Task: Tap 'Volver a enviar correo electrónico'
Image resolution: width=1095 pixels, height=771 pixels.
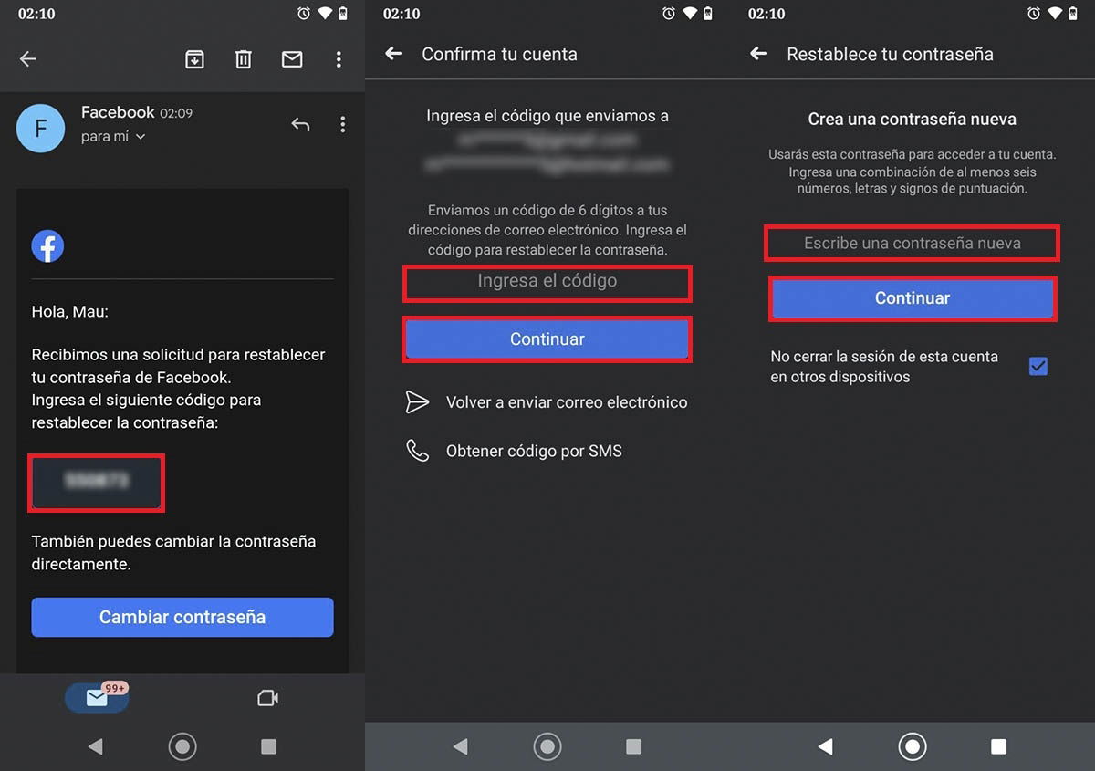Action: point(566,401)
